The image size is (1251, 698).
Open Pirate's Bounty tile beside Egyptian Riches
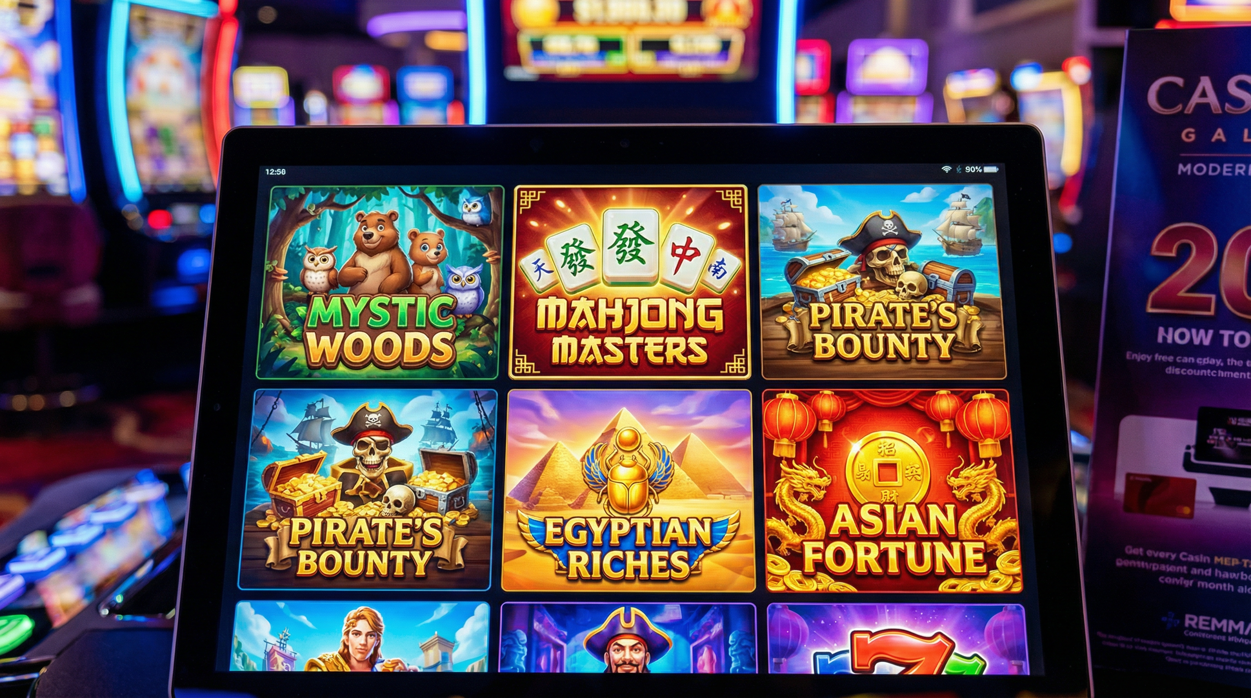tap(368, 490)
